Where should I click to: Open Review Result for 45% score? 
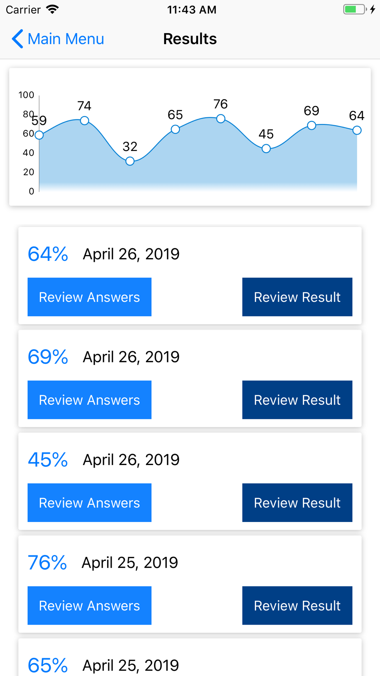pos(297,503)
